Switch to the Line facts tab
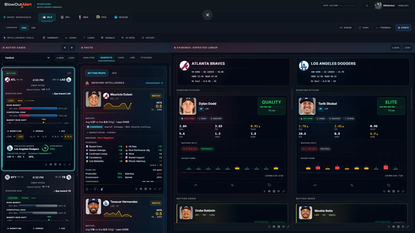 coord(132,58)
